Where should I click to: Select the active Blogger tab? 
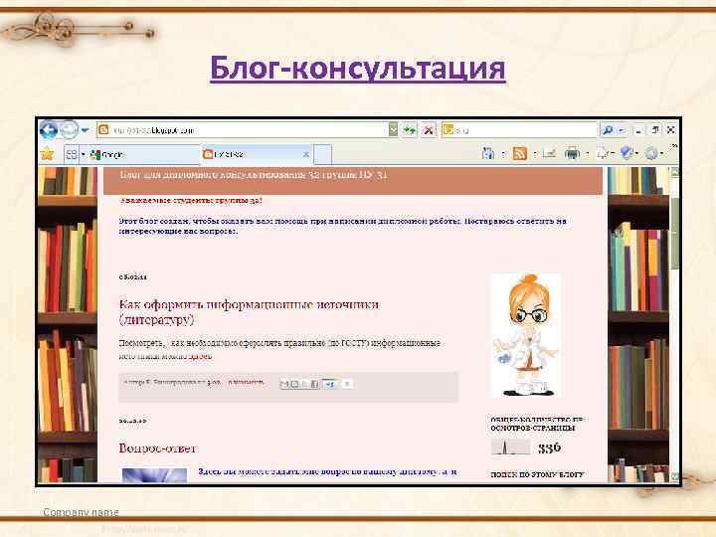coord(256,154)
